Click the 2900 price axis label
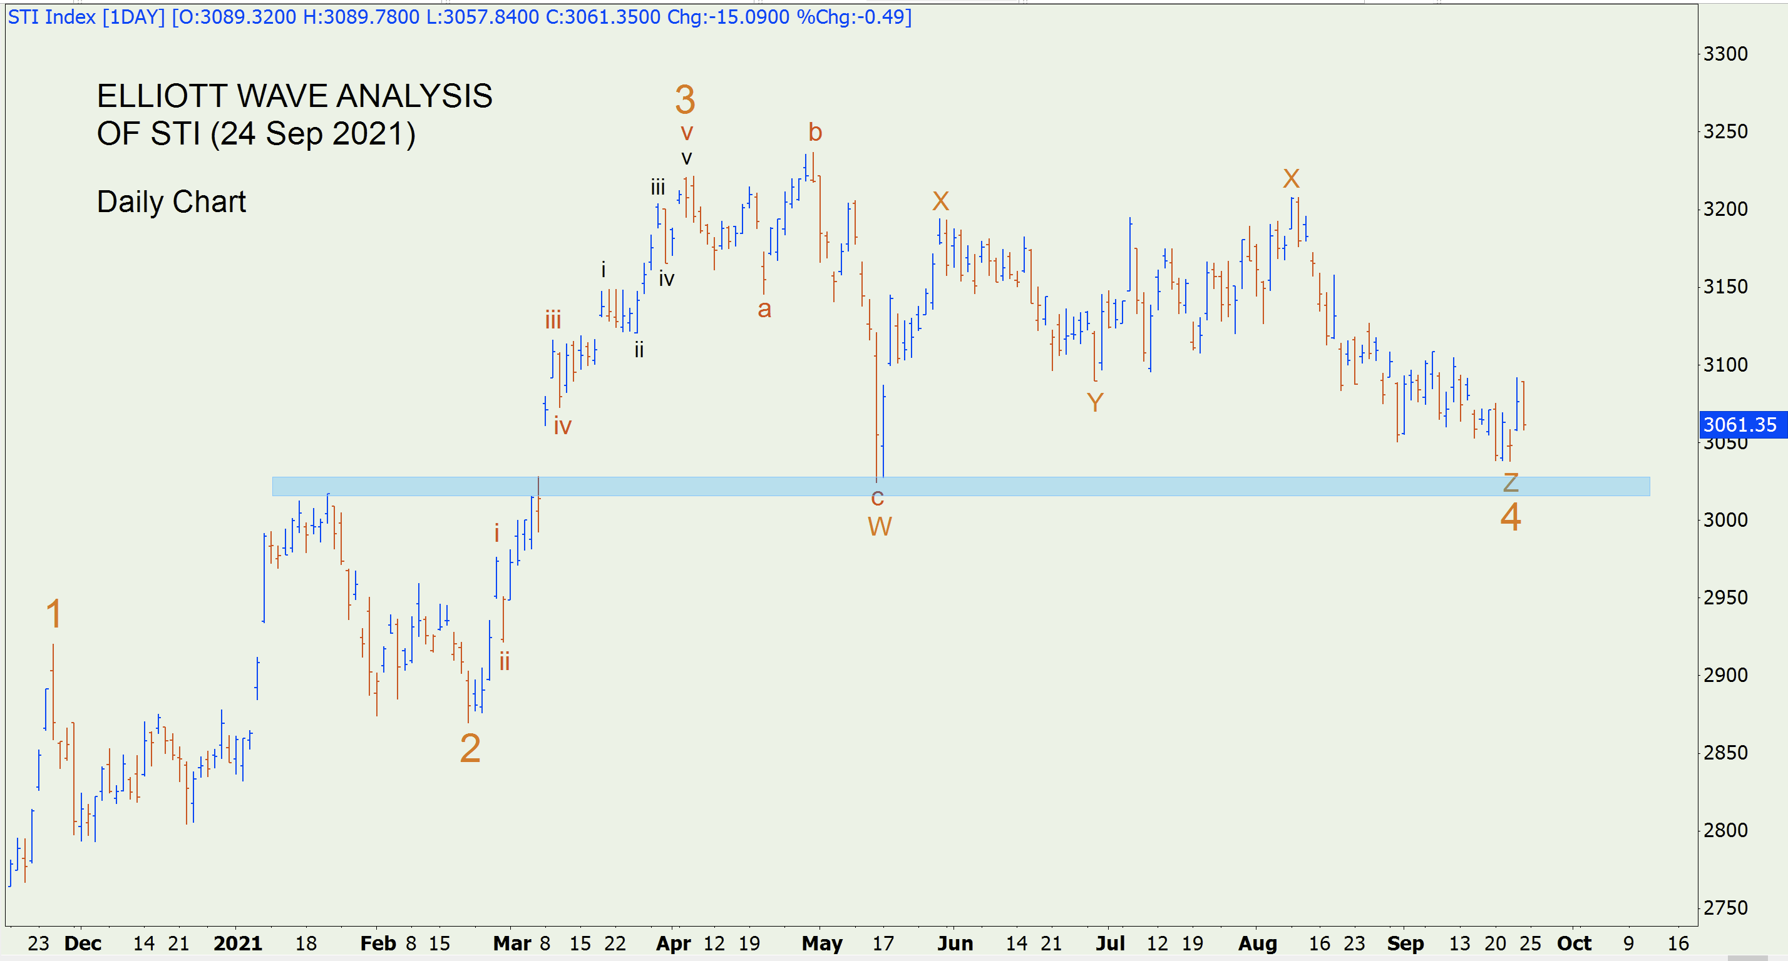Viewport: 1788px width, 961px height. (1725, 675)
